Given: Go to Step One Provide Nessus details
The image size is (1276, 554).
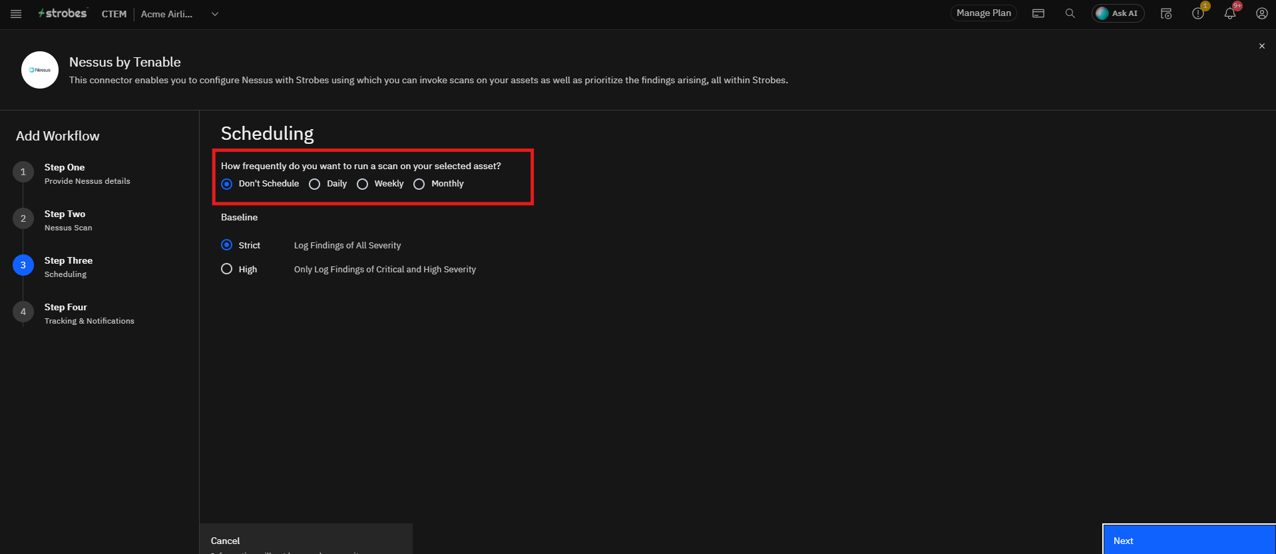Looking at the screenshot, I should [x=87, y=174].
